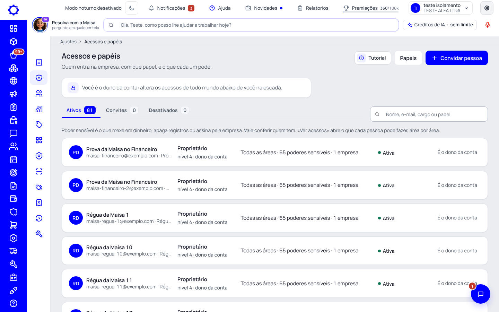
Task: Click the red microphone icon
Action: pyautogui.click(x=487, y=25)
